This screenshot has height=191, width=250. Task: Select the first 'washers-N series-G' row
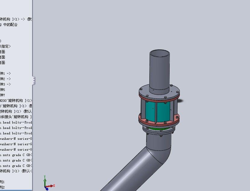16,139
